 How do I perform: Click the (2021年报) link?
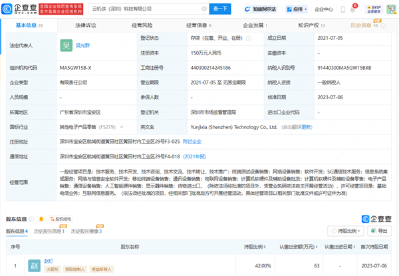click(194, 156)
